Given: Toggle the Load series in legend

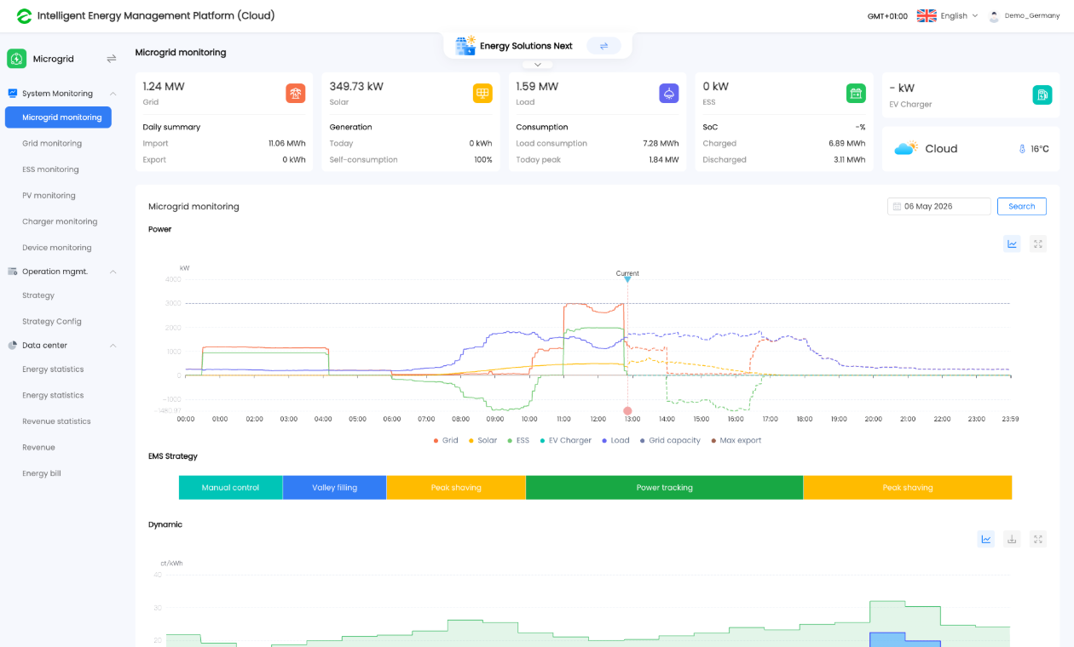Looking at the screenshot, I should [x=615, y=441].
